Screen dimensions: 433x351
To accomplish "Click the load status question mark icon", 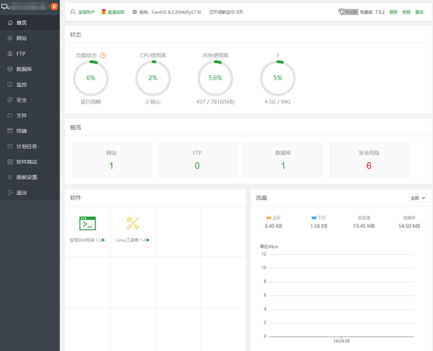I will point(103,55).
